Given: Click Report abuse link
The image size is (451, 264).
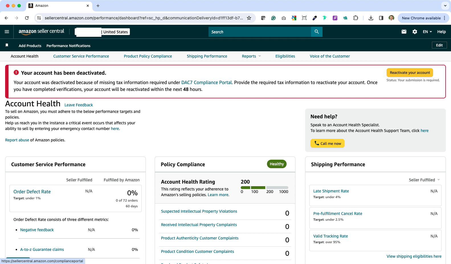Looking at the screenshot, I should (x=17, y=140).
